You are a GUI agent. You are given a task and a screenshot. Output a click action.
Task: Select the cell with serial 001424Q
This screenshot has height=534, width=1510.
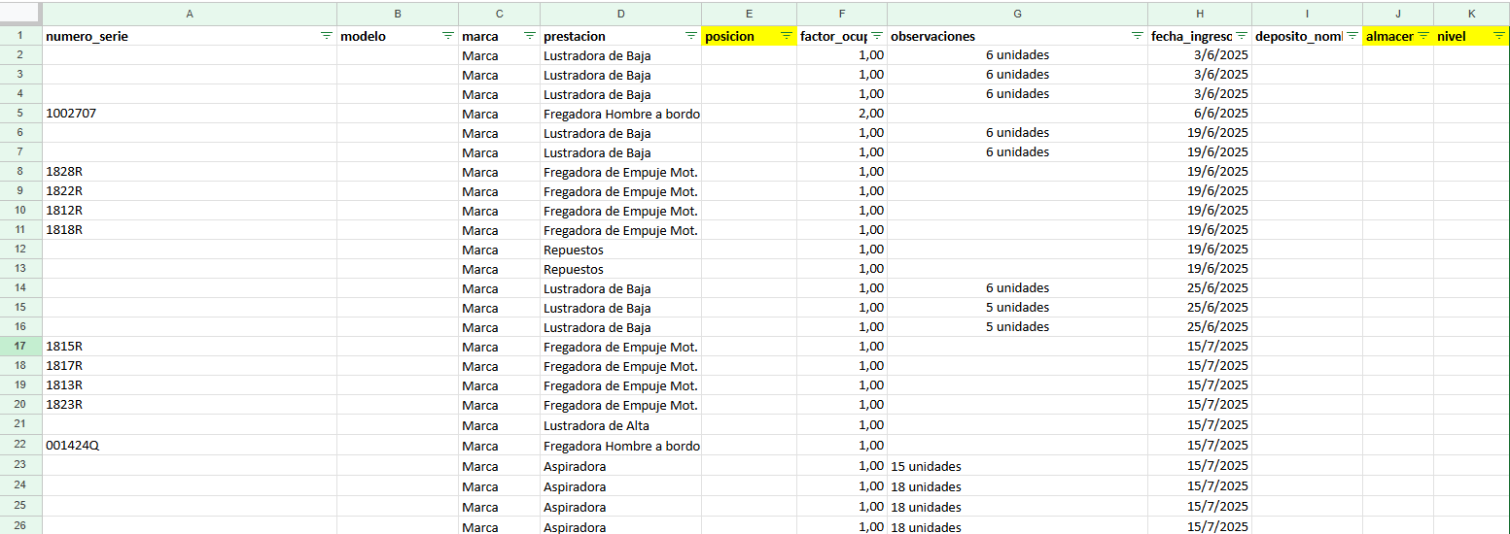(x=190, y=446)
